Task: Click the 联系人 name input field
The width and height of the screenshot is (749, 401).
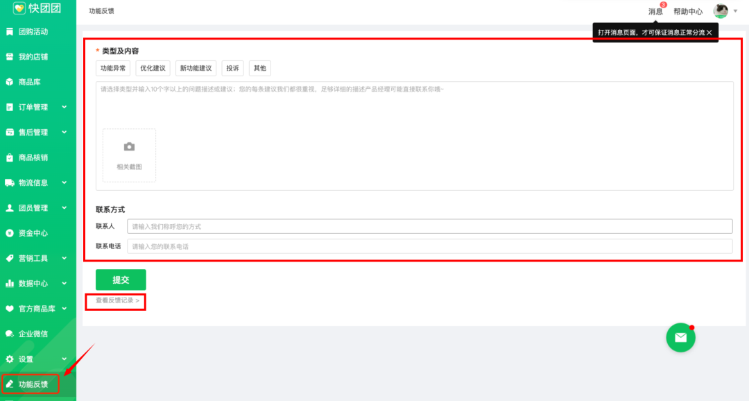Action: coord(429,227)
